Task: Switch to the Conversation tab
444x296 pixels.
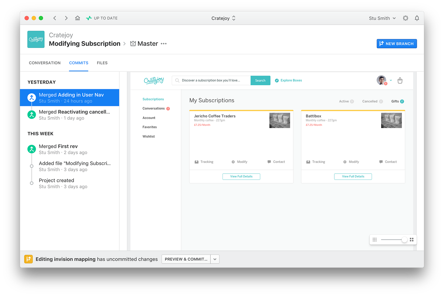Action: point(45,63)
